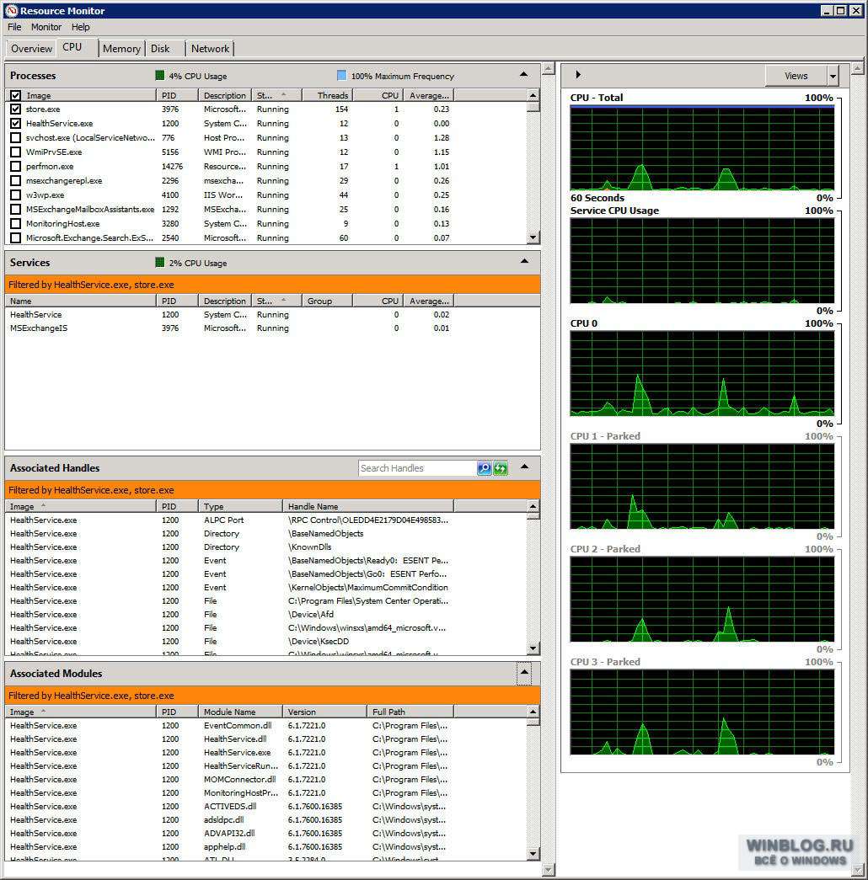Viewport: 868px width, 880px height.
Task: Focus the Search Handles input field
Action: click(417, 468)
